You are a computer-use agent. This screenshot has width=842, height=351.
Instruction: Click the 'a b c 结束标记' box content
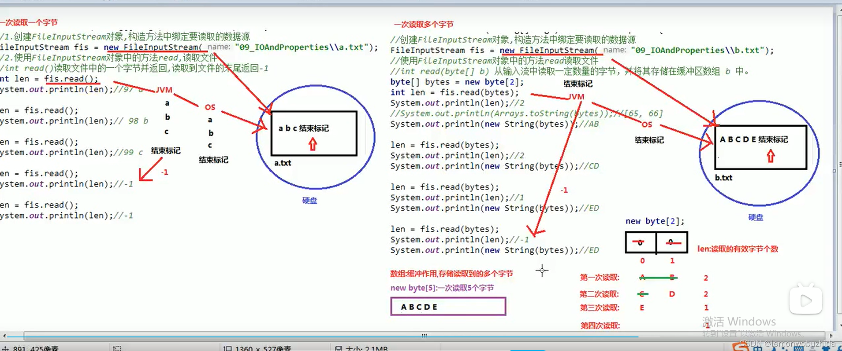click(304, 128)
